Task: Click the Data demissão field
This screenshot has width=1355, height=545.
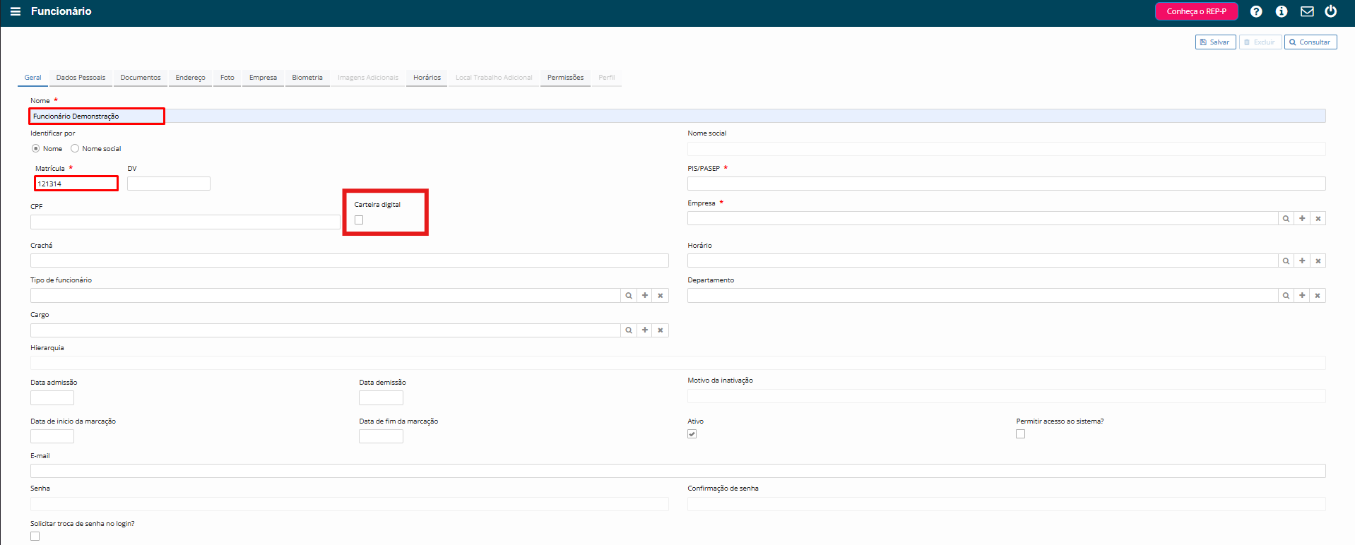Action: tap(381, 397)
